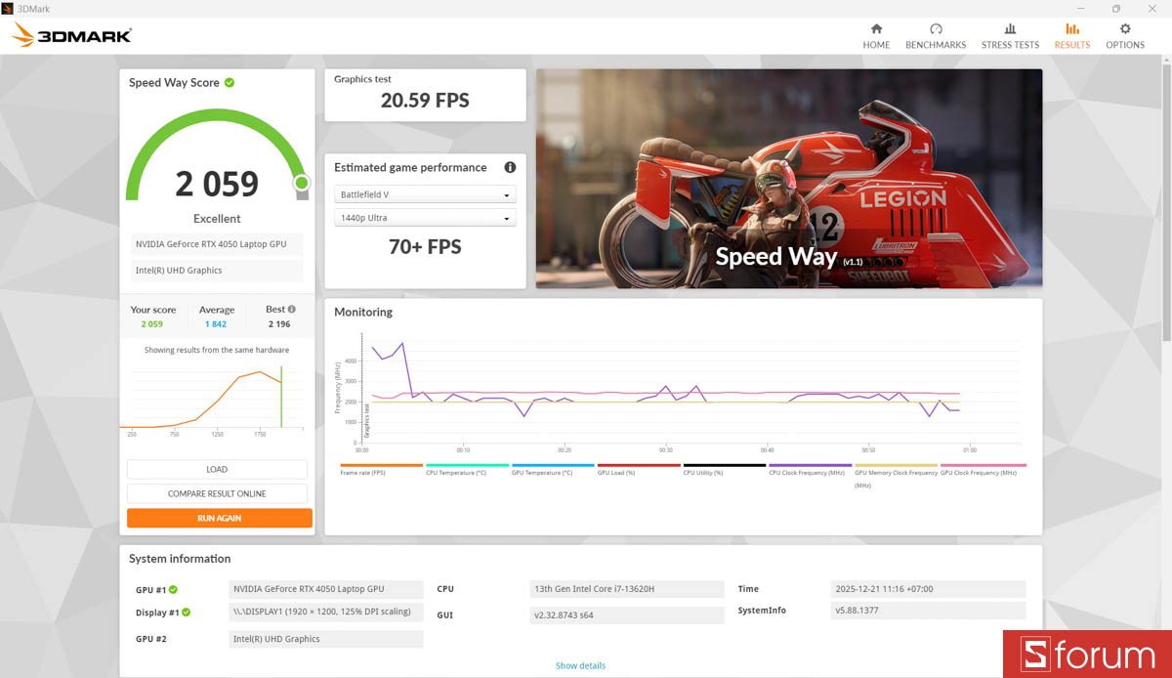The image size is (1172, 678).
Task: Toggle the Frame rate (FPS) monitoring series
Action: [381, 466]
